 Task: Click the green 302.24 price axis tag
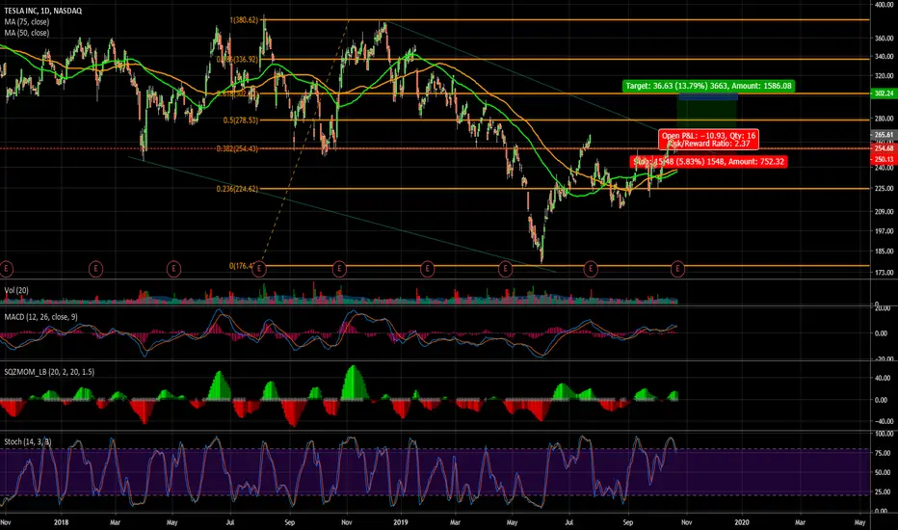(884, 93)
